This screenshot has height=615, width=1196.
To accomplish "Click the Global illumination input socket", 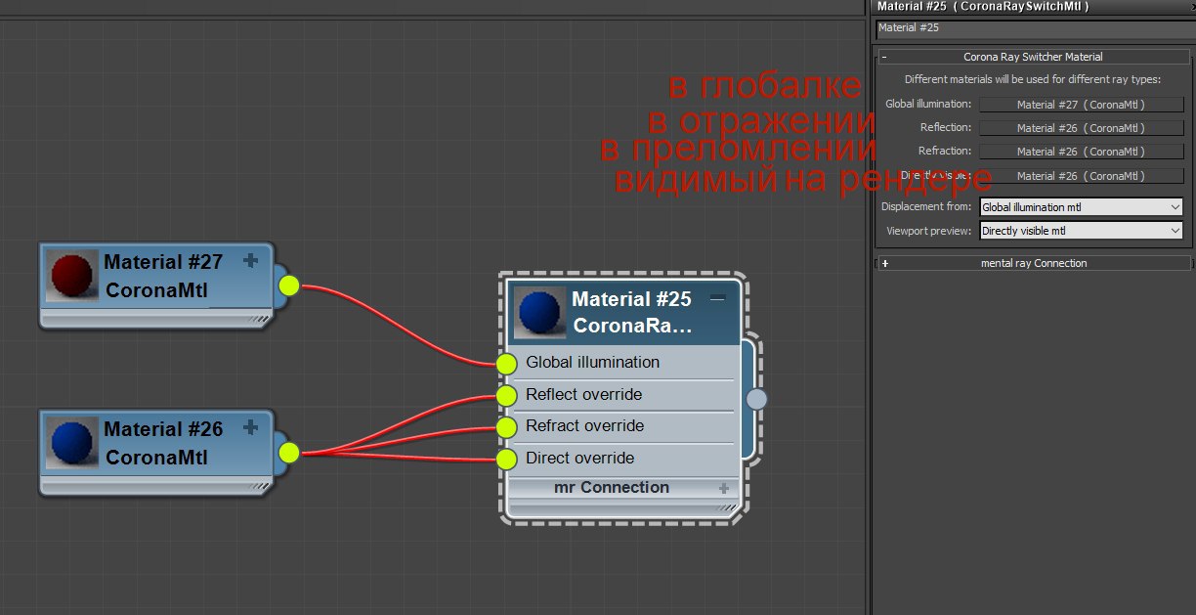I will tap(506, 364).
